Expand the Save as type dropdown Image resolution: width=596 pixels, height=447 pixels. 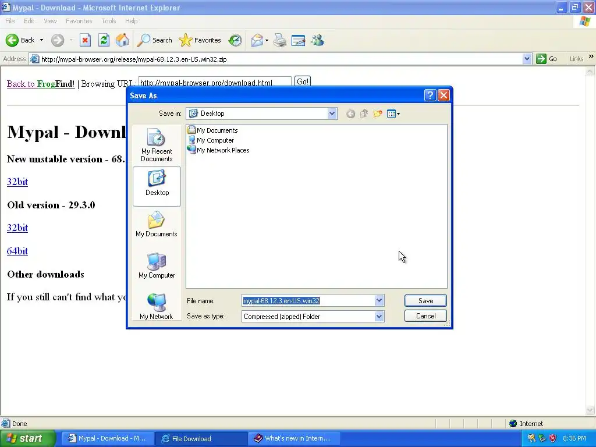379,316
